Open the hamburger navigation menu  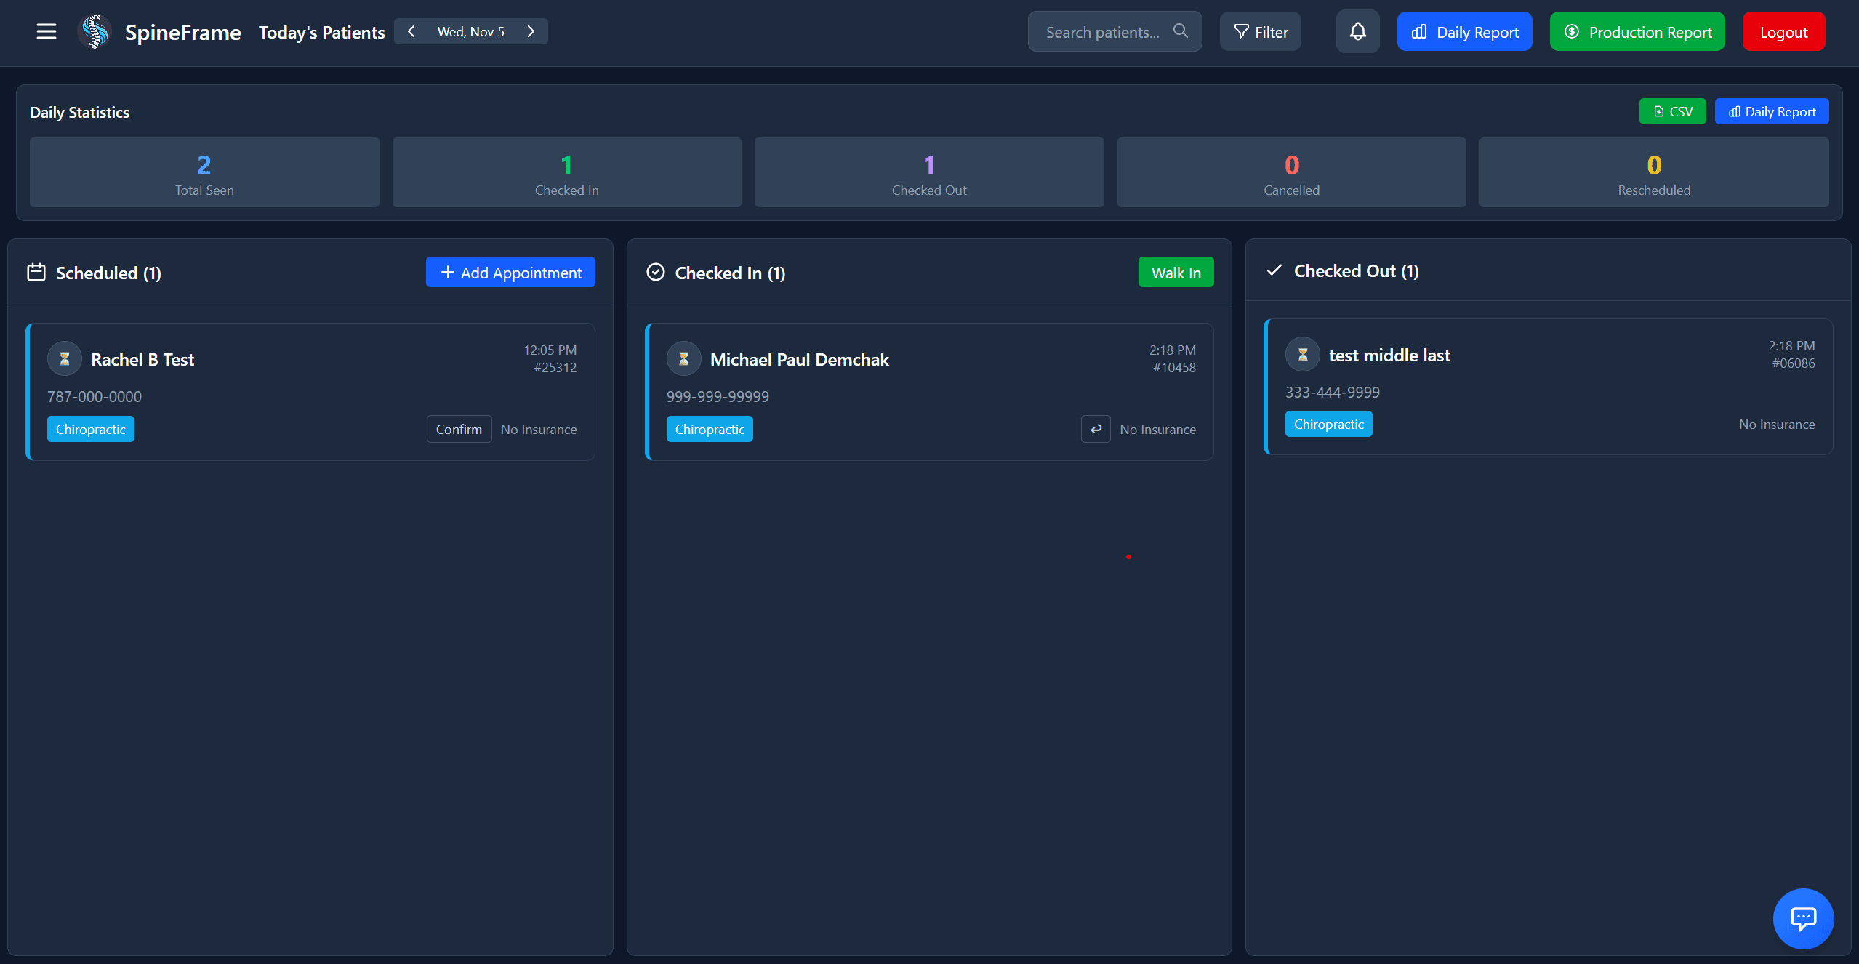tap(47, 31)
